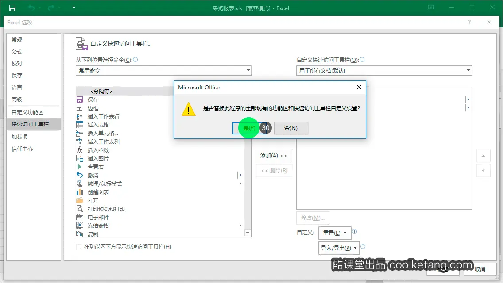Select the 打印预览和打印 command icon

80,209
